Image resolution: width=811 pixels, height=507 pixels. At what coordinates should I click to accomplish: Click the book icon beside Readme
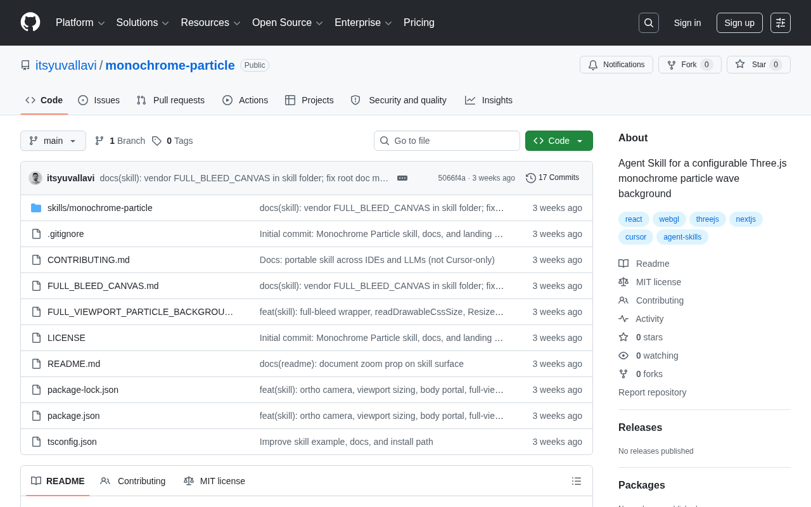pos(623,264)
